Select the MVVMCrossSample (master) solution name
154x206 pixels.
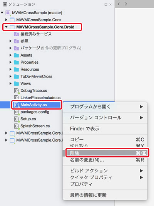[x=37, y=13]
